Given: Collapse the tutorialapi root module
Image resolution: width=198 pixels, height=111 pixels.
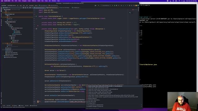Looking at the screenshot, I should click(x=3, y=10).
